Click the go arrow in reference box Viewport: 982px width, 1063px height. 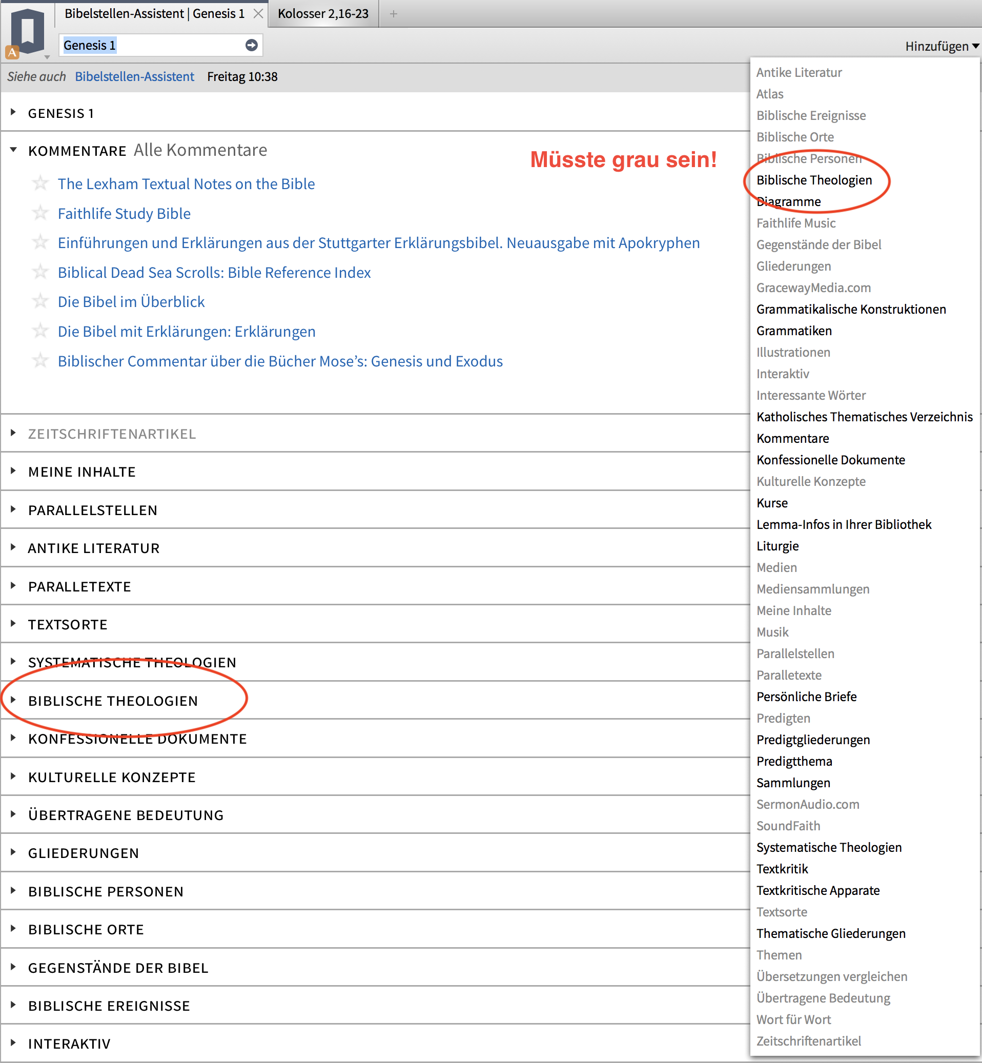click(251, 45)
